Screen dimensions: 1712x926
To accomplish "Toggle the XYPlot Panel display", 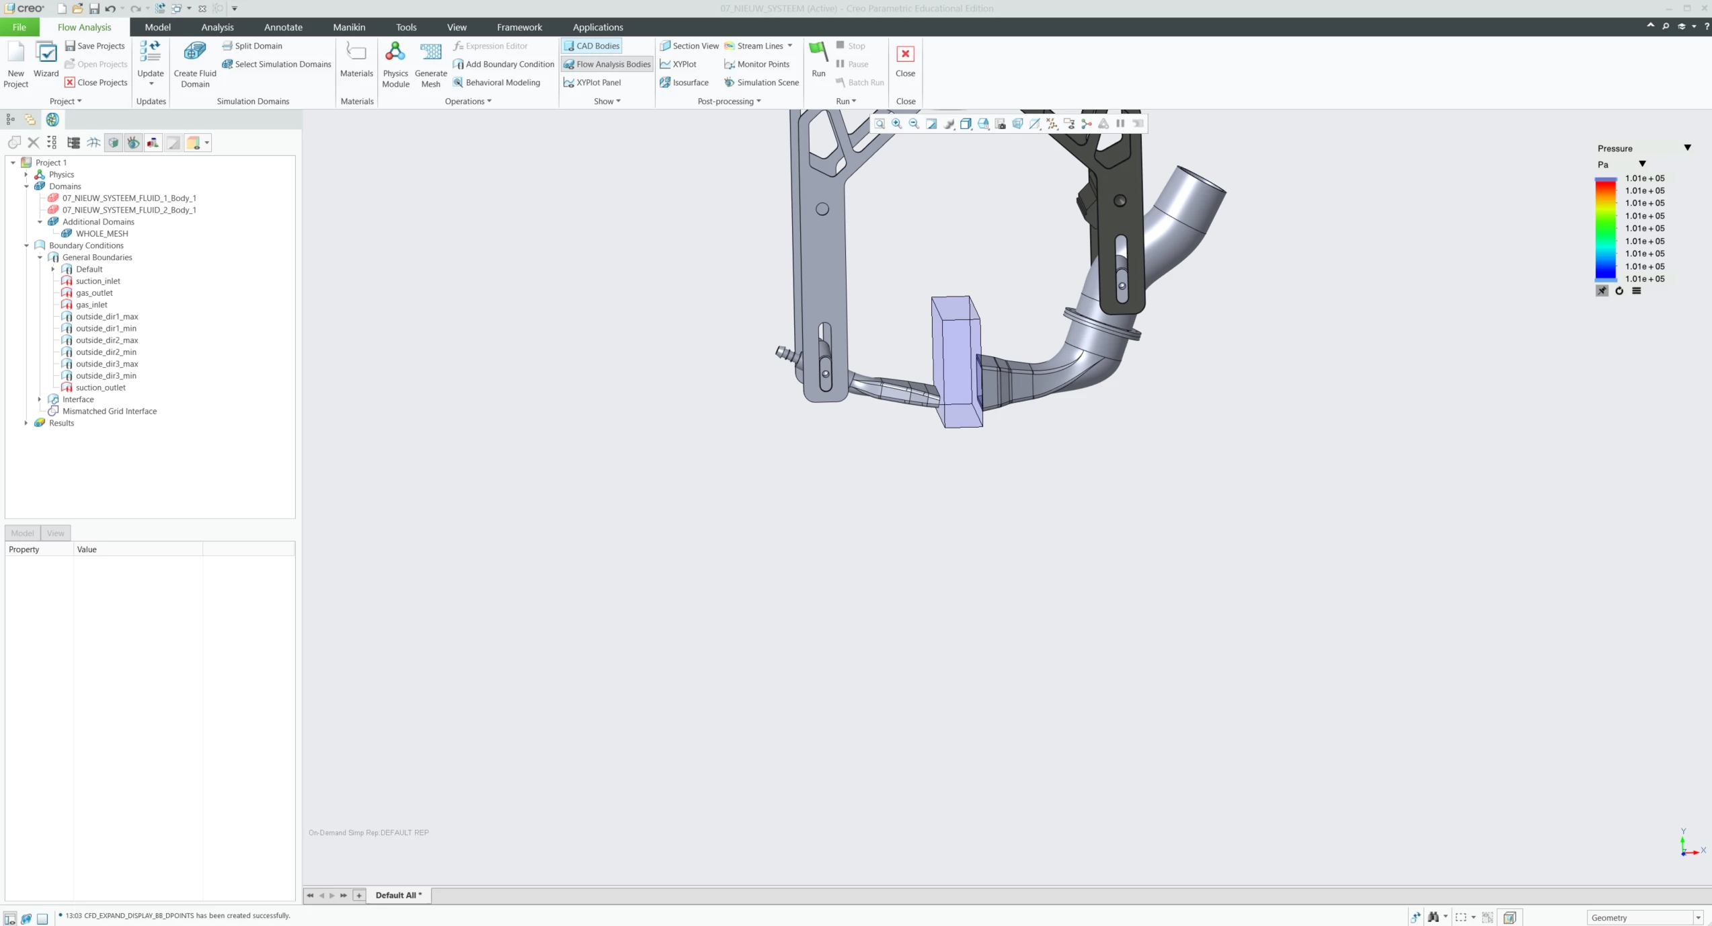I will (592, 82).
